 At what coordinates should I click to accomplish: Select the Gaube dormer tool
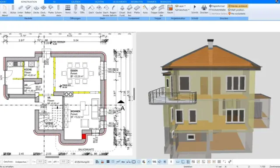[x=98, y=10]
